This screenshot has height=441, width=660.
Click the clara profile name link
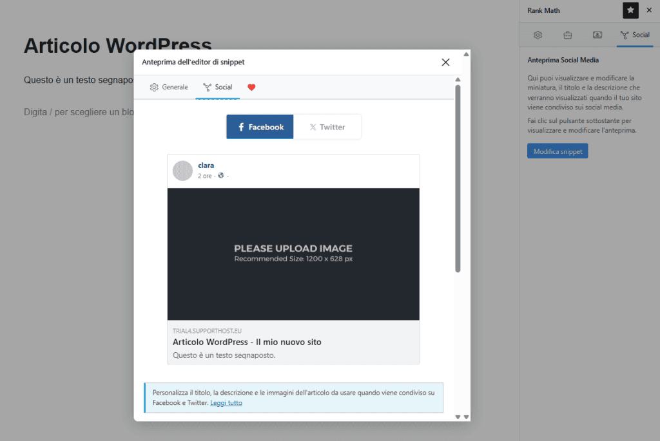(x=206, y=165)
